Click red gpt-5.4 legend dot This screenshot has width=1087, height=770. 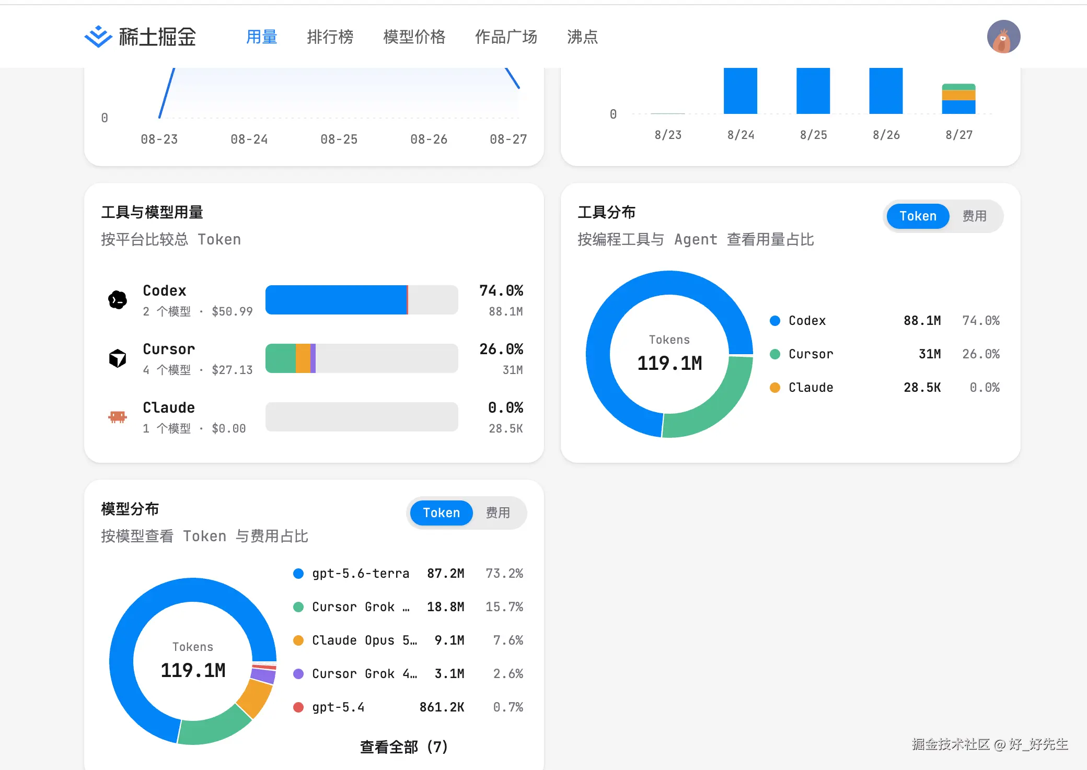[x=298, y=707]
